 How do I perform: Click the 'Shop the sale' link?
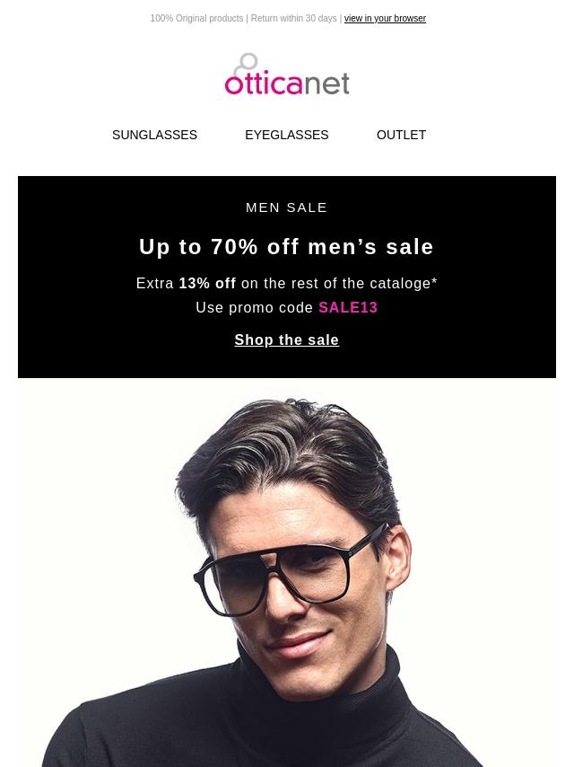click(x=286, y=340)
